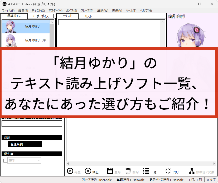Minimize the A.I.VOICE Editor window
Screen dimensions: 218x183
(188, 4)
